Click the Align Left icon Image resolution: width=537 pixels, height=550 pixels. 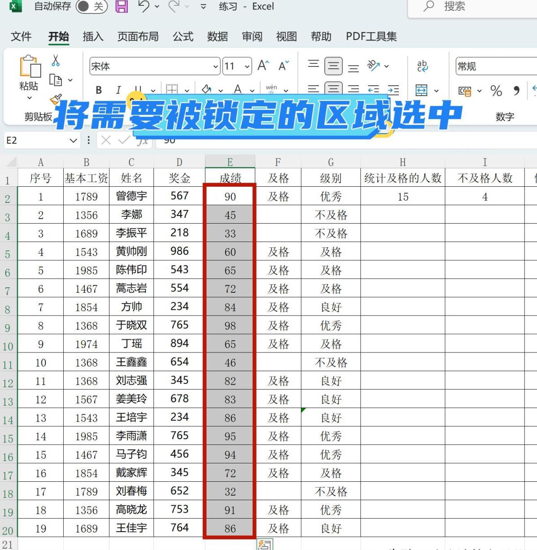314,89
